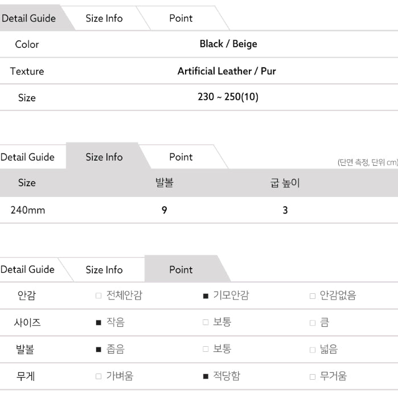
Task: Toggle the 기모안감 checkbox
Action: [206, 296]
